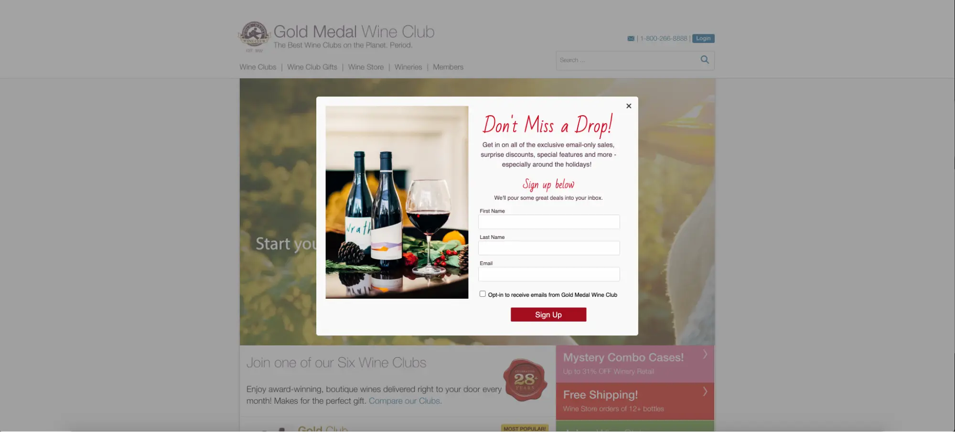
Task: Click the First Name input field
Action: coord(549,222)
